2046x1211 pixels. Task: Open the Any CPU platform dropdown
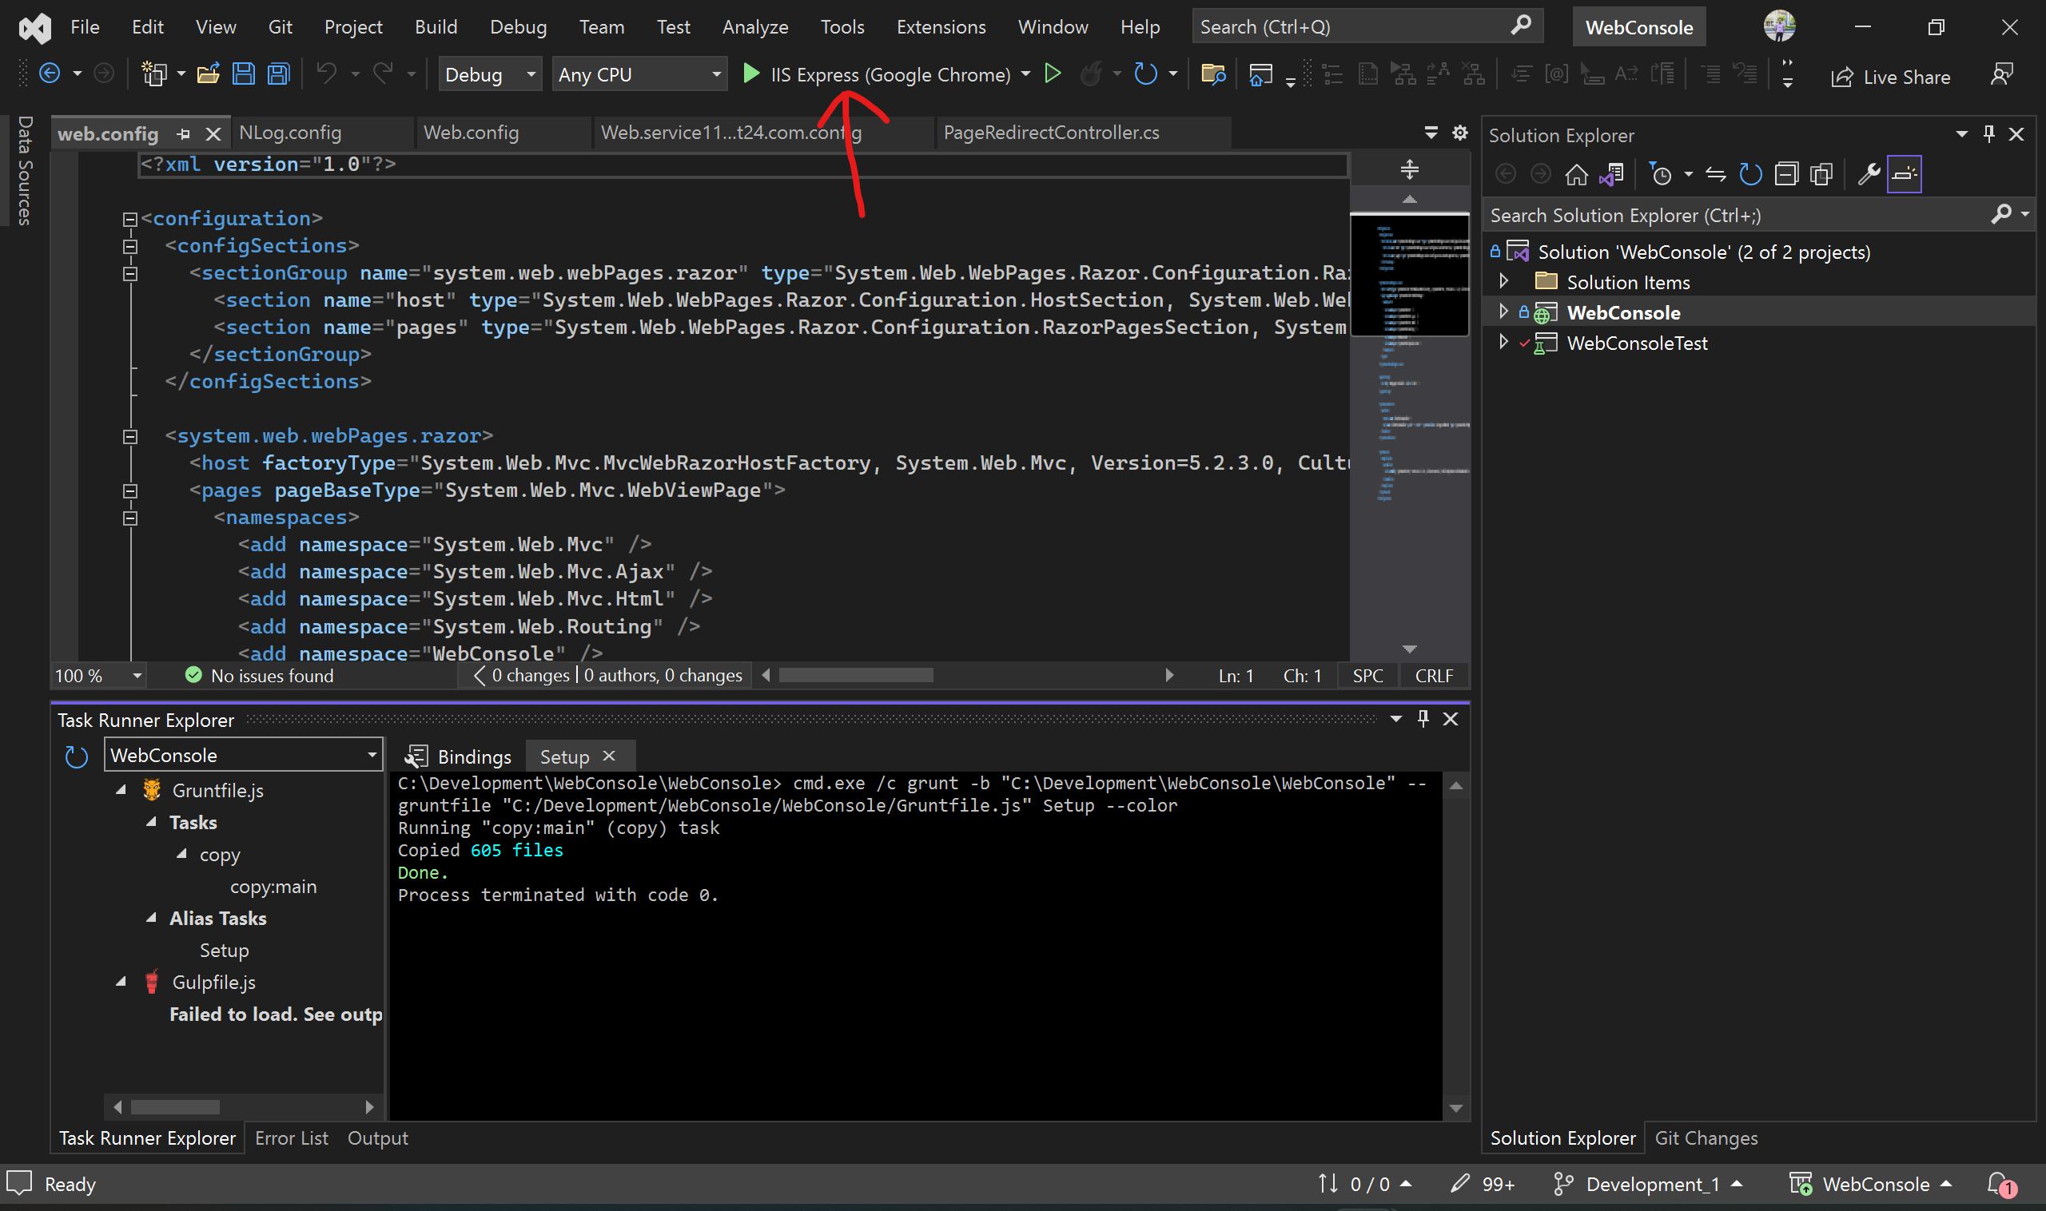pos(717,73)
